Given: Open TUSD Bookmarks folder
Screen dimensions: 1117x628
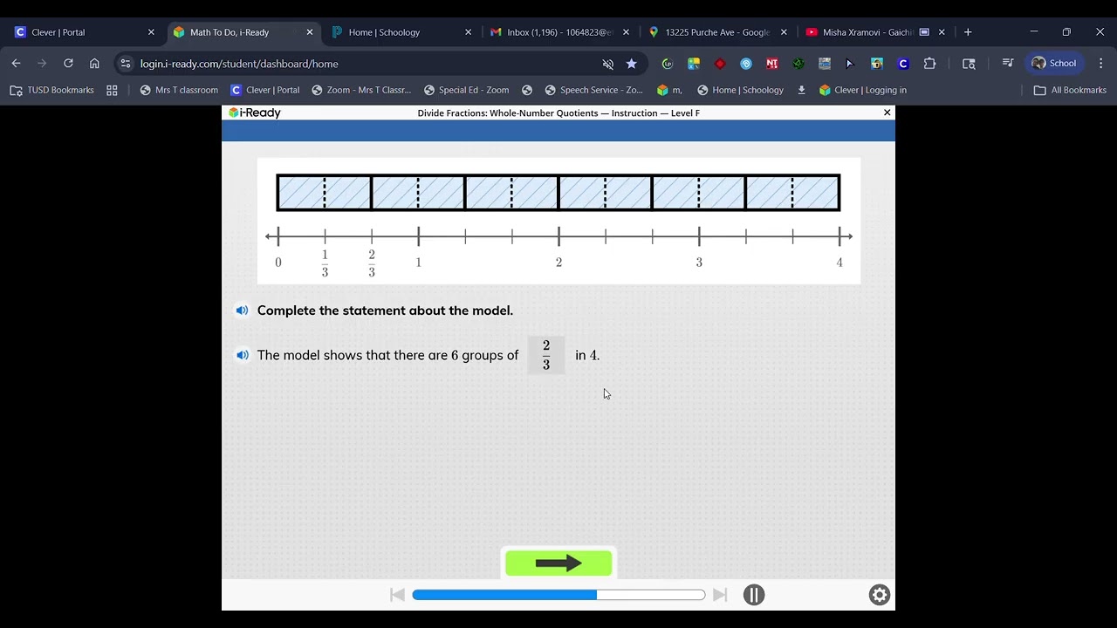Looking at the screenshot, I should 51,90.
